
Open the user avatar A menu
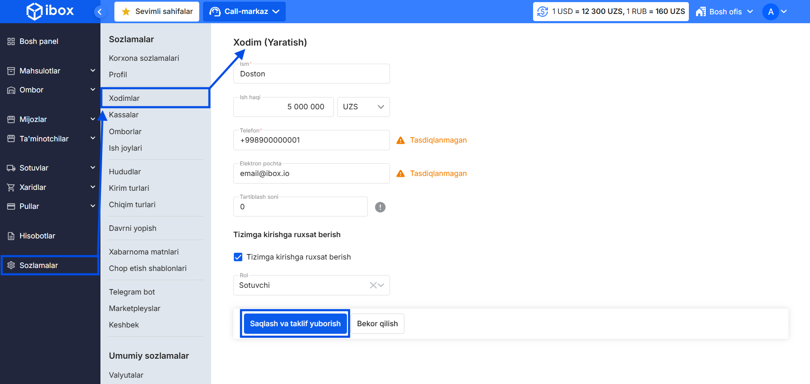770,12
